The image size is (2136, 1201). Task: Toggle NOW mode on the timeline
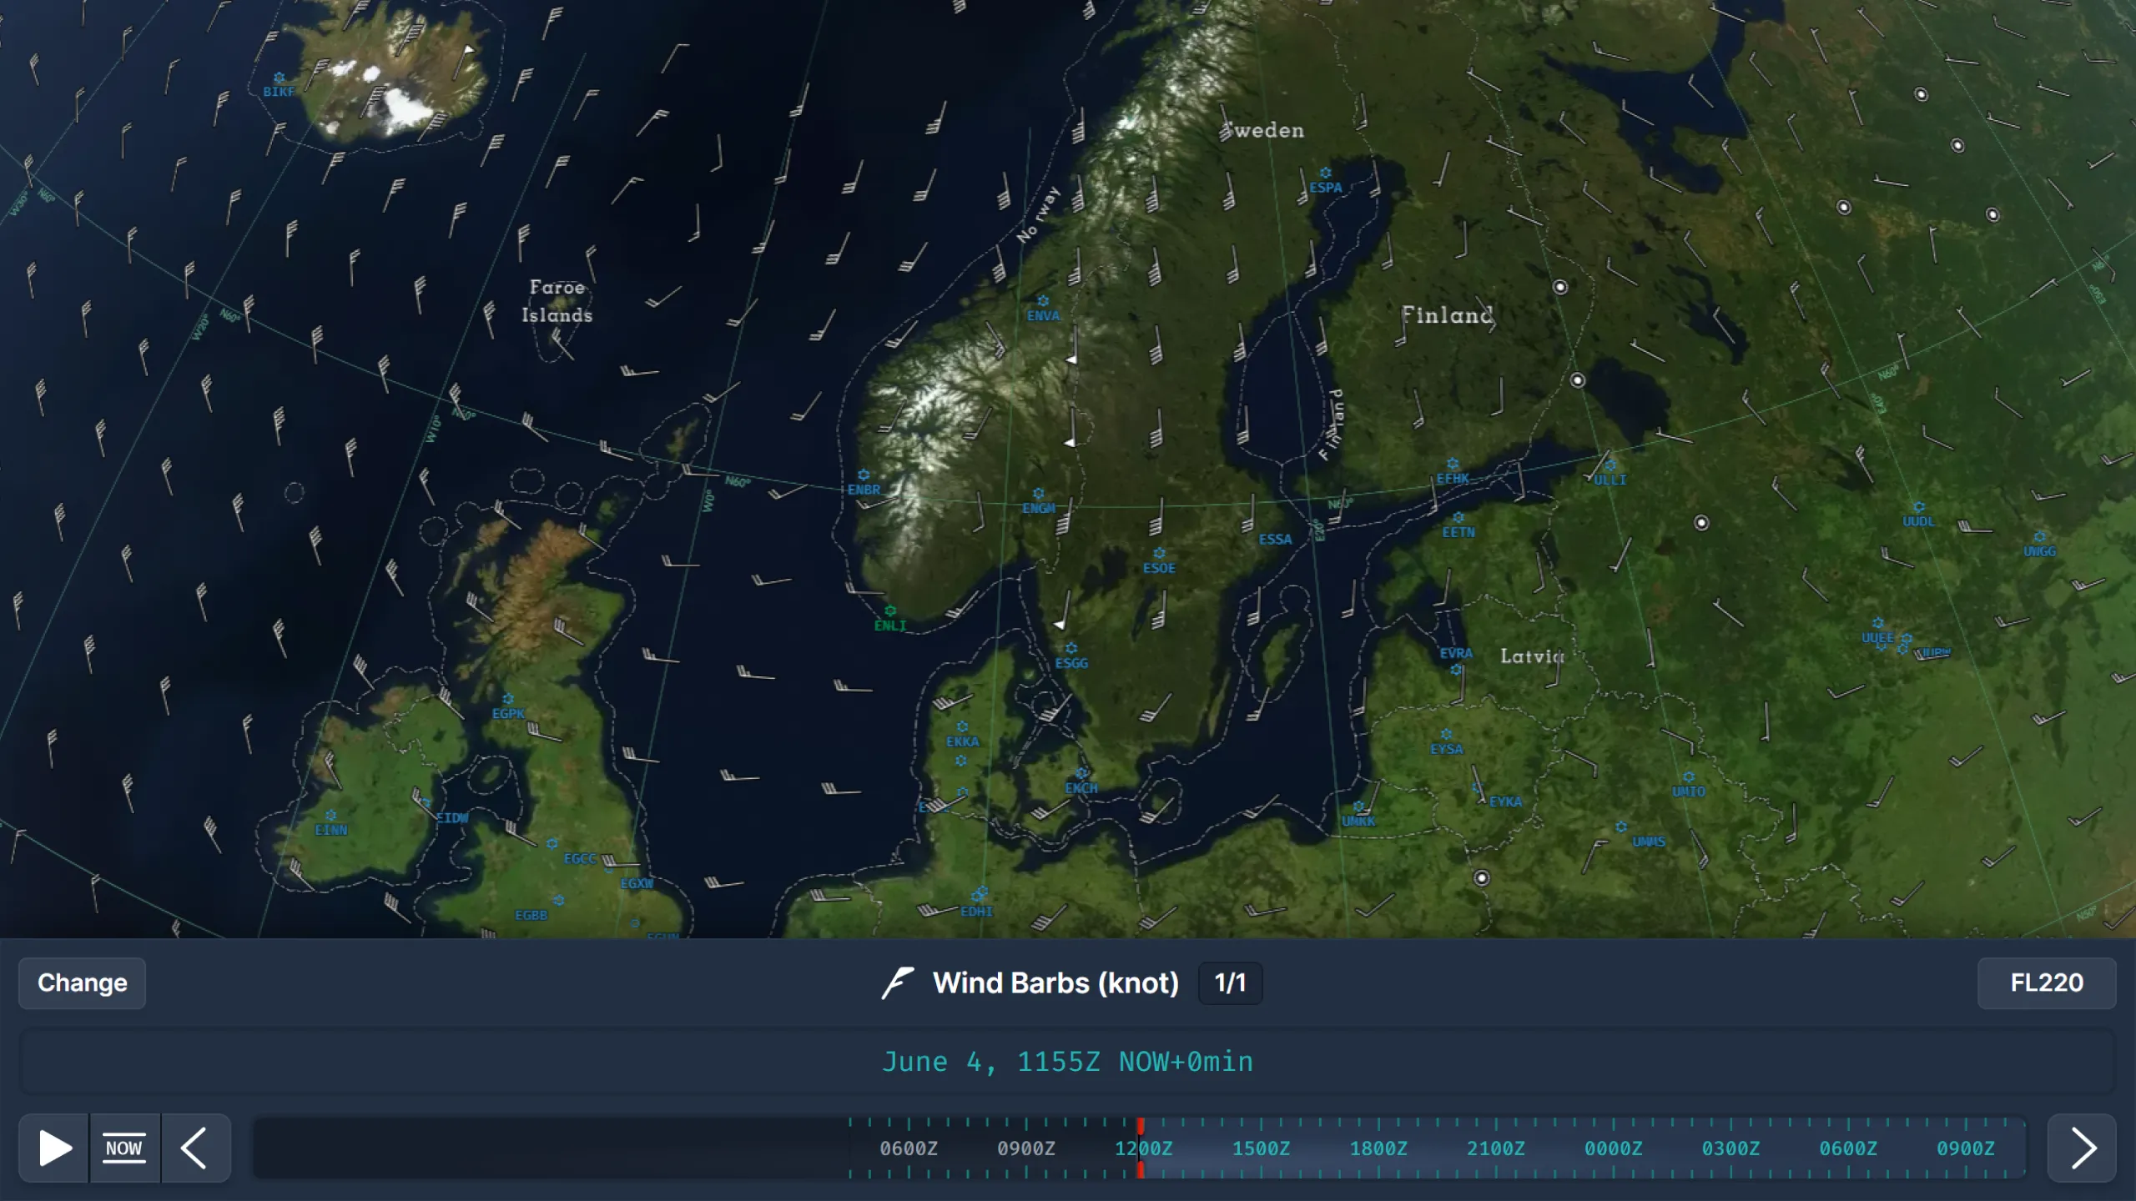point(124,1148)
